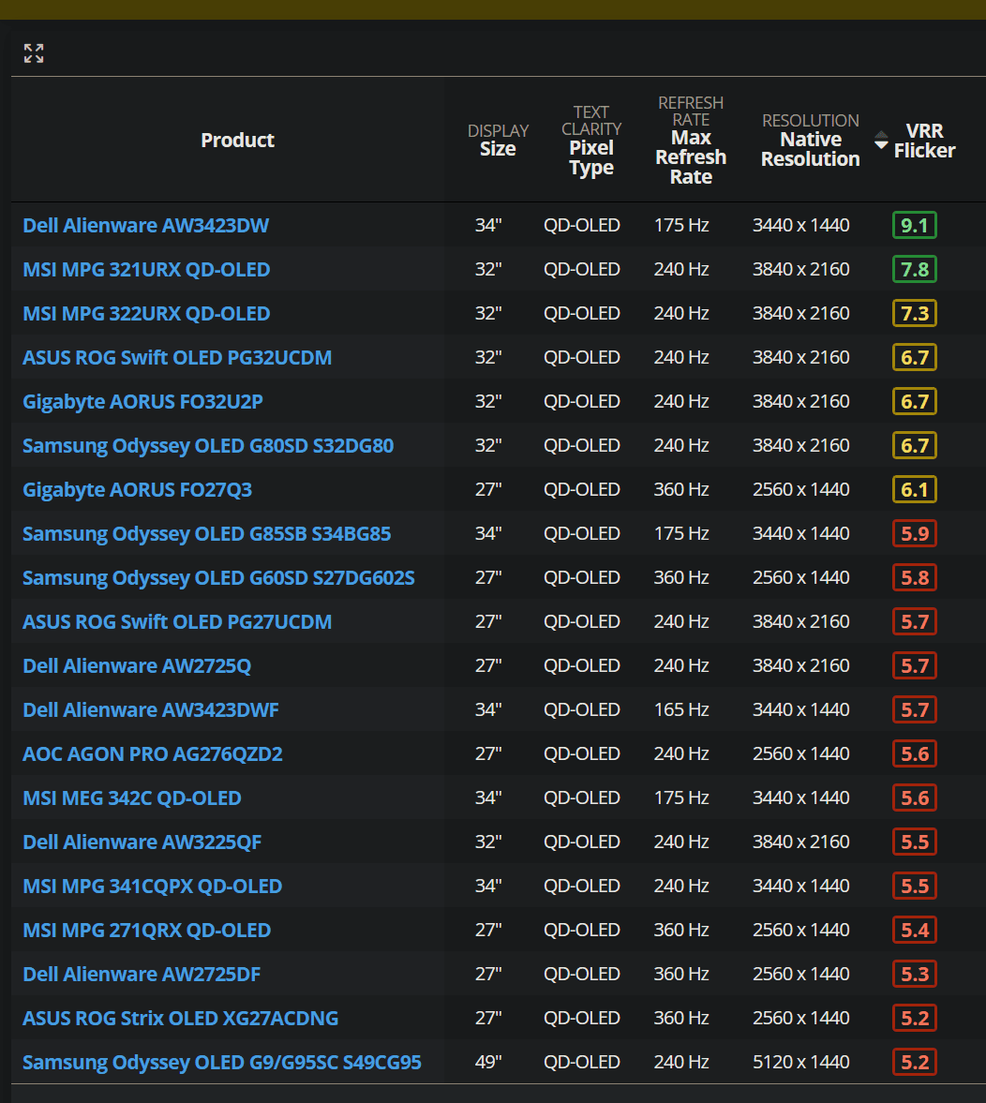Open MSI MPG 341CQPX QD-OLED link
The width and height of the screenshot is (986, 1103).
click(x=153, y=887)
